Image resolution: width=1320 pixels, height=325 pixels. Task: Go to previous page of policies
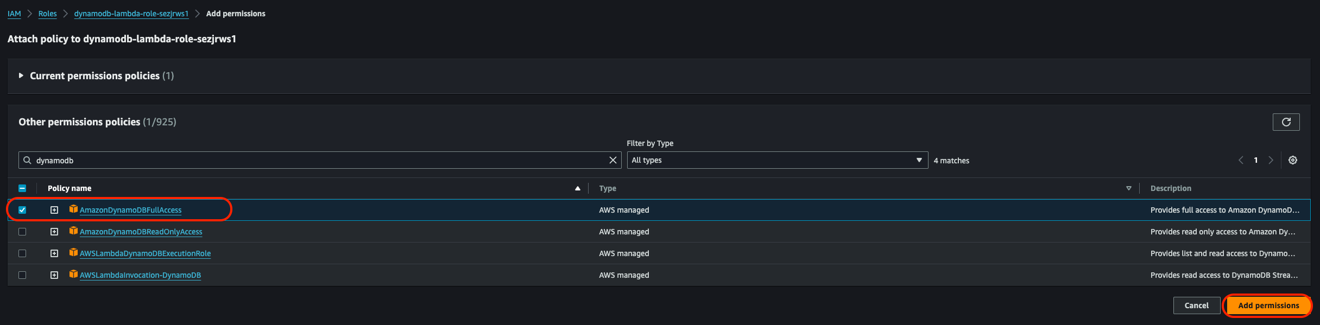pyautogui.click(x=1241, y=160)
